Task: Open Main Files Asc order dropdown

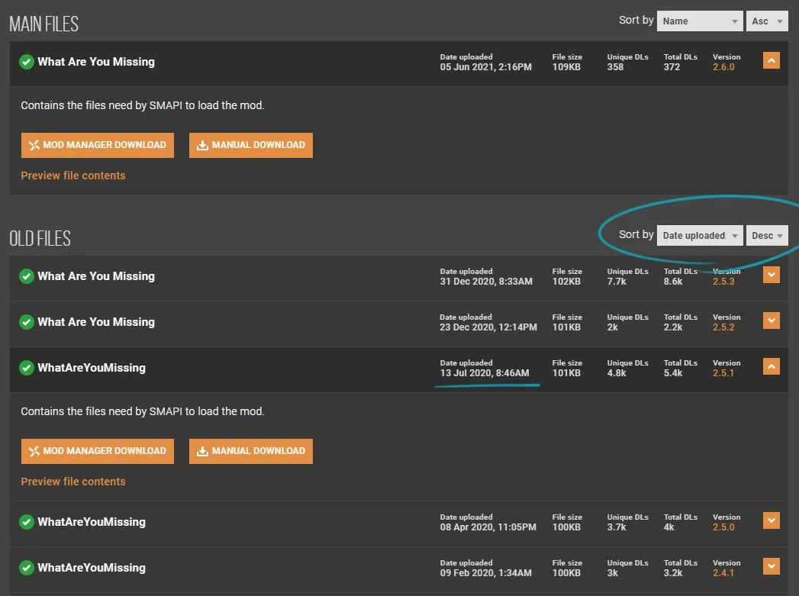Action: click(x=767, y=21)
